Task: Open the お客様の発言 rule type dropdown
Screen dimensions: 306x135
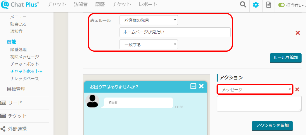Action: coord(149,20)
